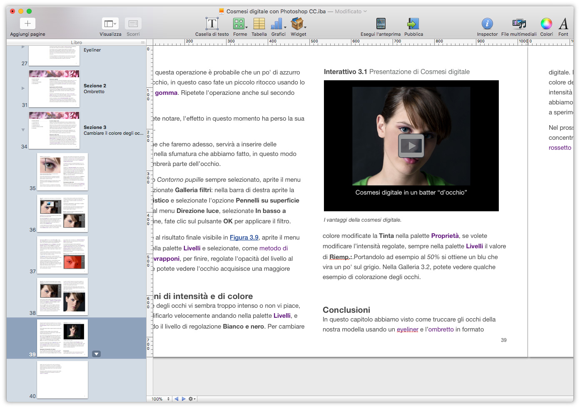
Task: Click the sidebar resize handle icon
Action: [x=143, y=42]
